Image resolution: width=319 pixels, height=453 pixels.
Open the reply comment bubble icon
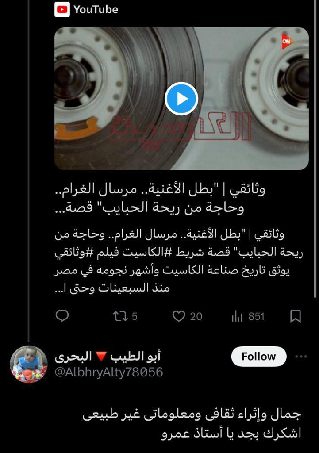click(x=62, y=316)
